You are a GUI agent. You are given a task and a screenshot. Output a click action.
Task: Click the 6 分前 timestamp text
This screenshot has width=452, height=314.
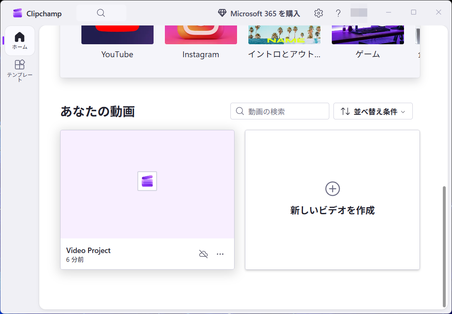click(x=75, y=260)
